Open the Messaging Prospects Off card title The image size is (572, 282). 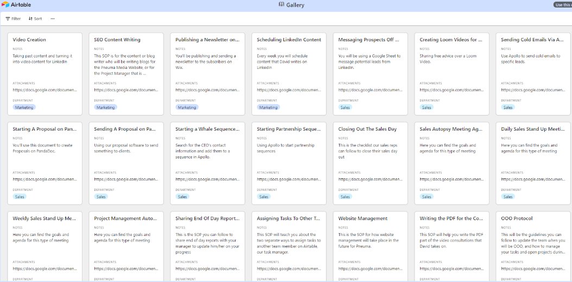368,40
